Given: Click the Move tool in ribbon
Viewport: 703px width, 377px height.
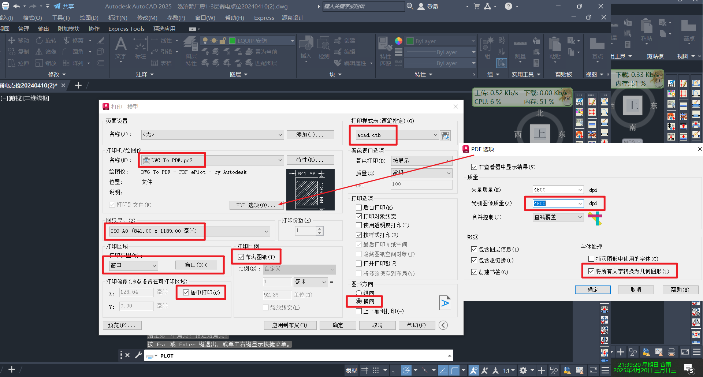Looking at the screenshot, I should 19,40.
